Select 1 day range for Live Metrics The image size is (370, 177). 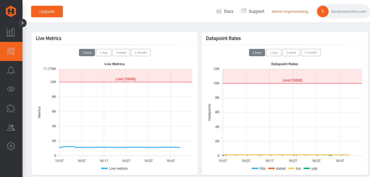point(104,53)
